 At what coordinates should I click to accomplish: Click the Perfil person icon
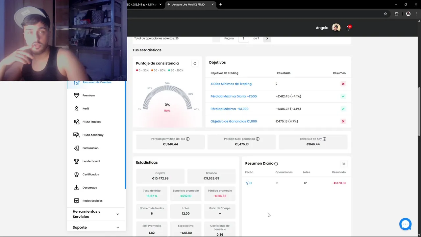pyautogui.click(x=77, y=109)
